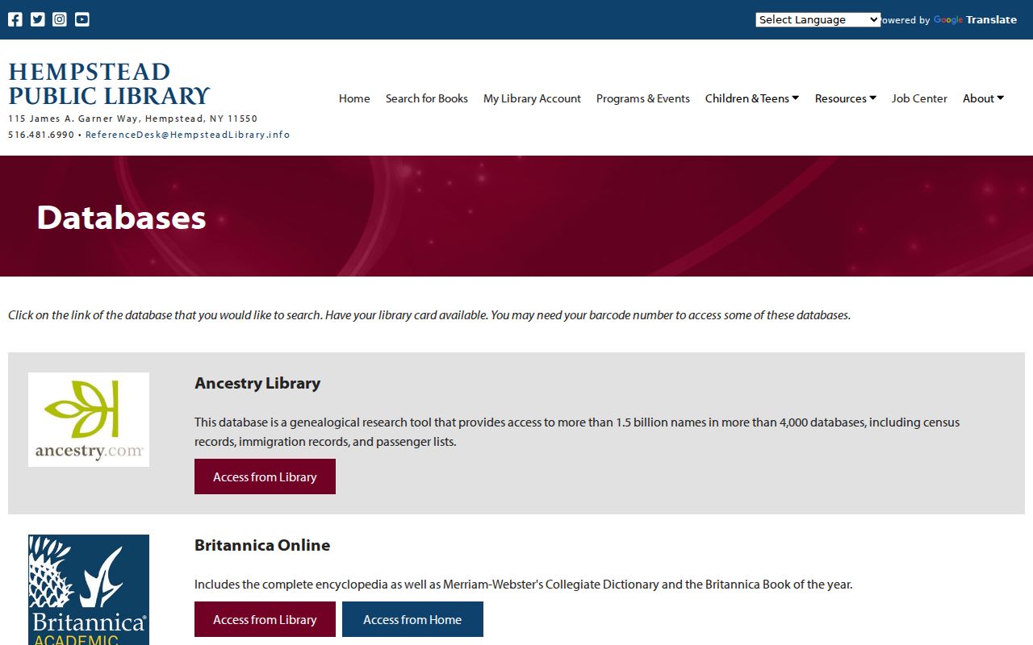Open the library's YouTube channel icon
The height and width of the screenshot is (645, 1033).
(x=82, y=19)
